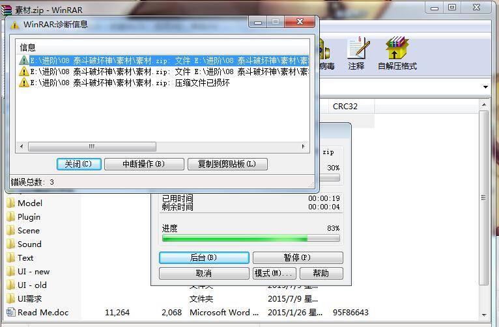Viewport: 499px width, 327px height.
Task: Select the Sound folder
Action: pyautogui.click(x=24, y=244)
